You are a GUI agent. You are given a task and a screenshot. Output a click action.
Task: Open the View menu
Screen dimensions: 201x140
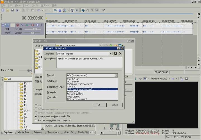pyautogui.click(x=18, y=5)
